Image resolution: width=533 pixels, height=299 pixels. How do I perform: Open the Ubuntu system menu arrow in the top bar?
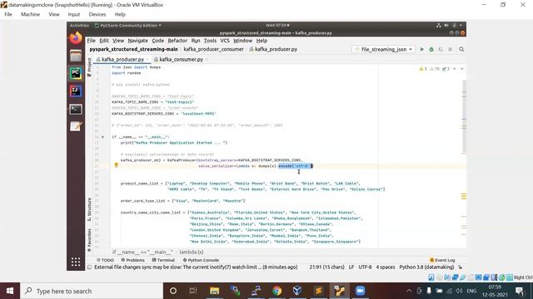[461, 26]
